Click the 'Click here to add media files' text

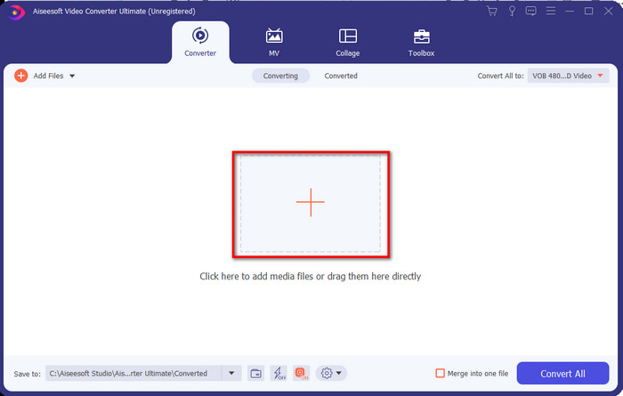(311, 277)
